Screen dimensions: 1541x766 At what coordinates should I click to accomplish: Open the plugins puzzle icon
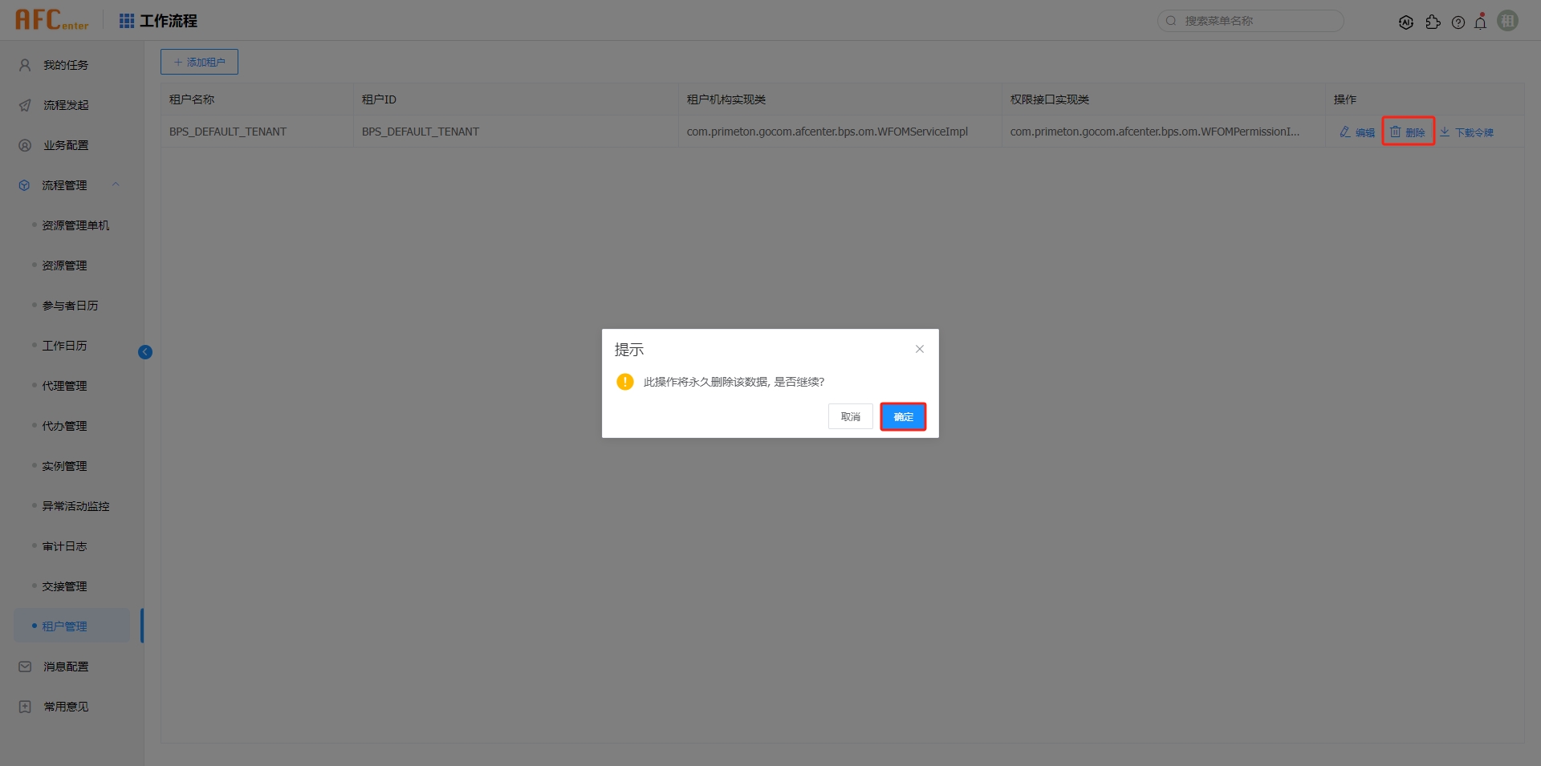point(1433,22)
